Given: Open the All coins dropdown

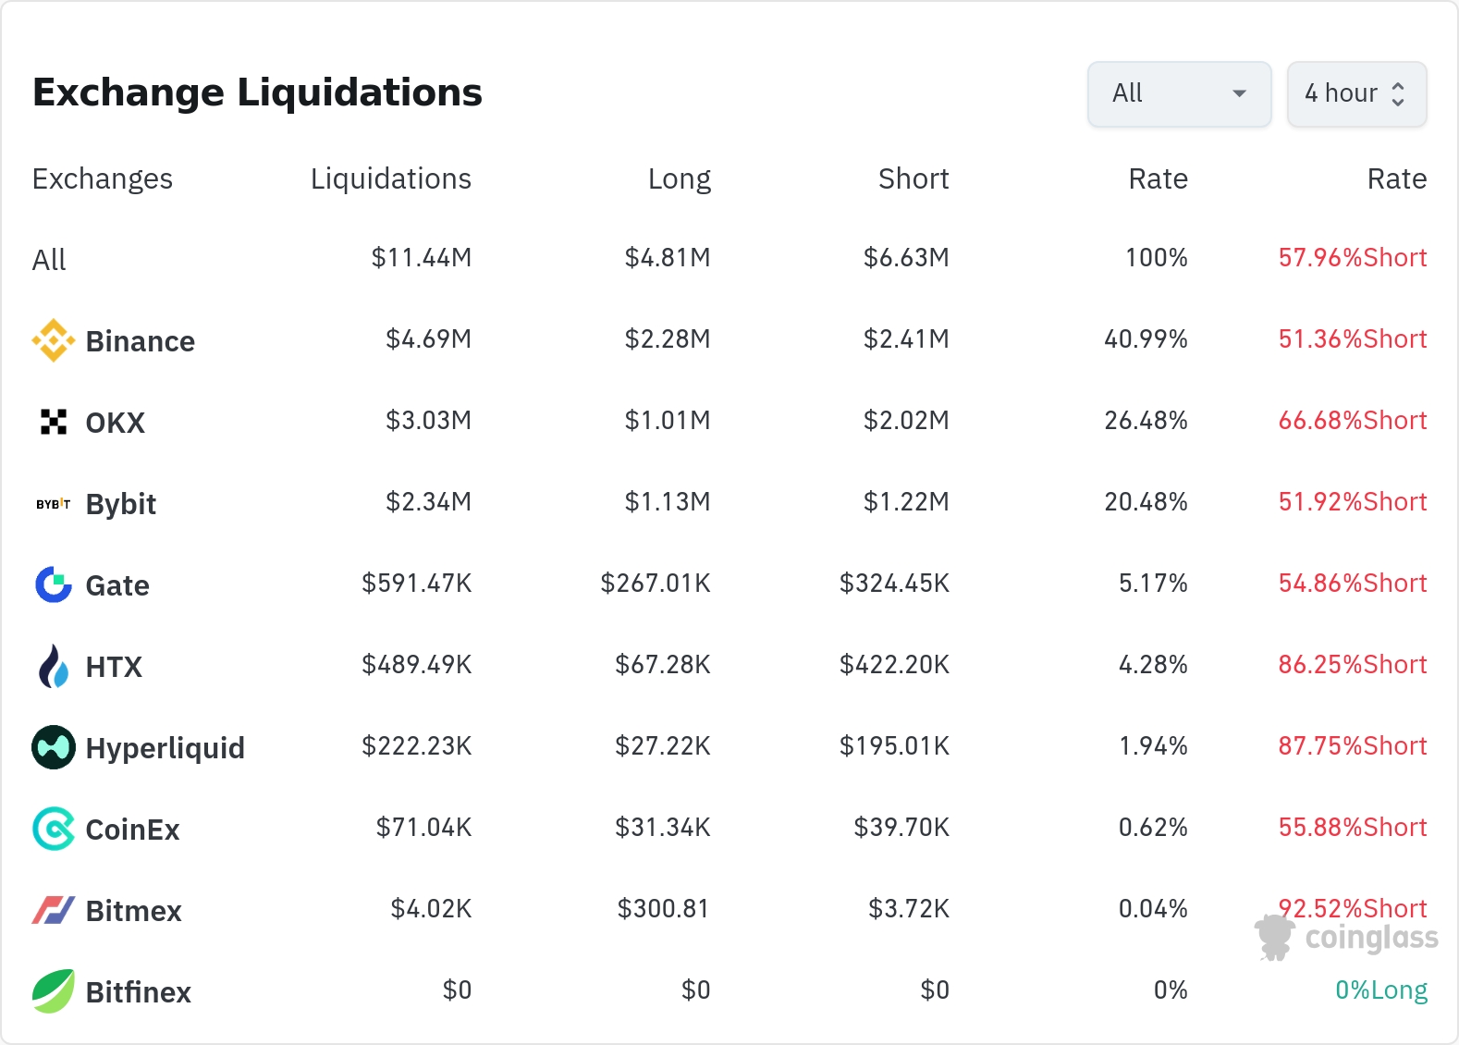Looking at the screenshot, I should (1179, 93).
